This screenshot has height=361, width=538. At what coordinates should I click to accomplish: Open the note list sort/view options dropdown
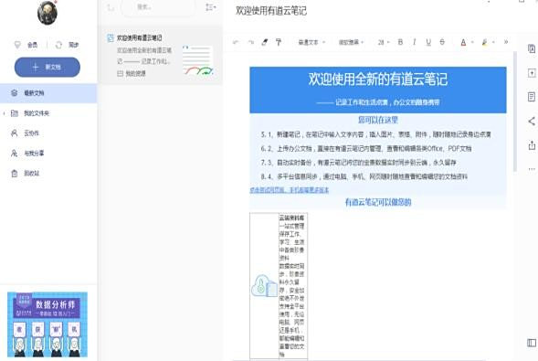click(210, 7)
